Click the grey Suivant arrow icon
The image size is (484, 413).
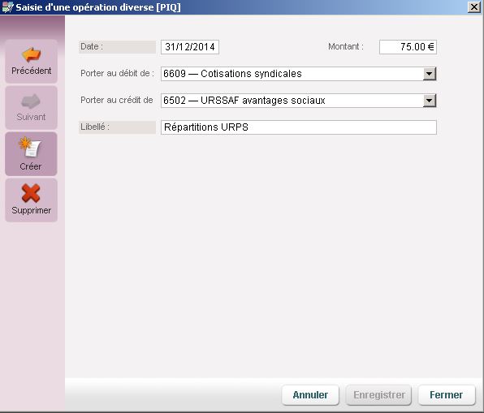31,101
